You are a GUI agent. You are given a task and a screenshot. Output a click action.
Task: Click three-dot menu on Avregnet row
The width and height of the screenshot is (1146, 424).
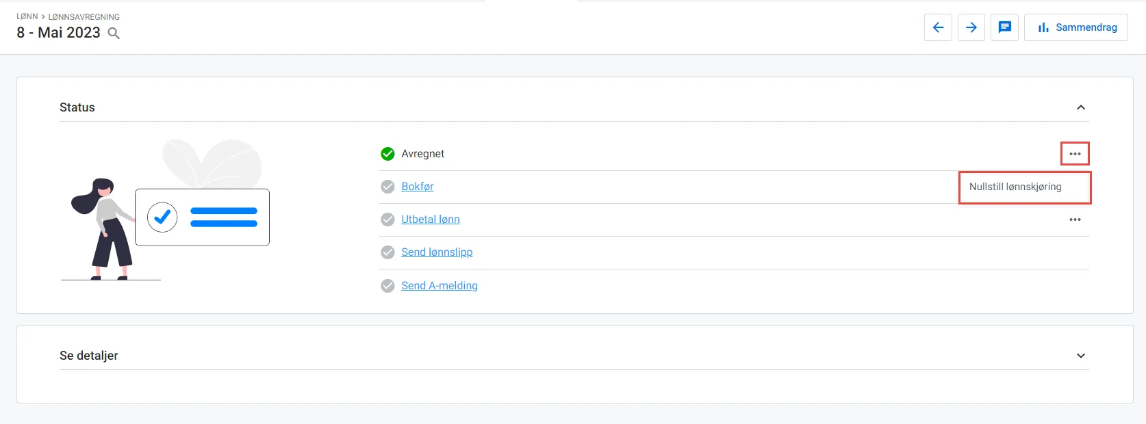1075,154
